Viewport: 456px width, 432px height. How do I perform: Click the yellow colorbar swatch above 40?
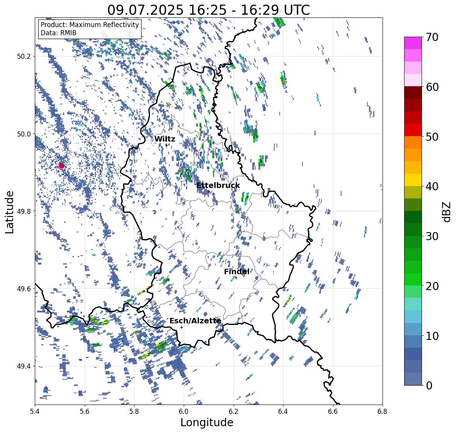[x=413, y=180]
